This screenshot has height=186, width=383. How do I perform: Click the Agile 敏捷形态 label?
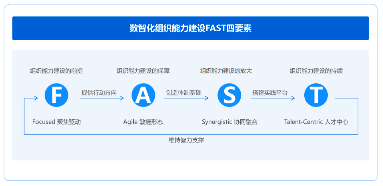(143, 122)
